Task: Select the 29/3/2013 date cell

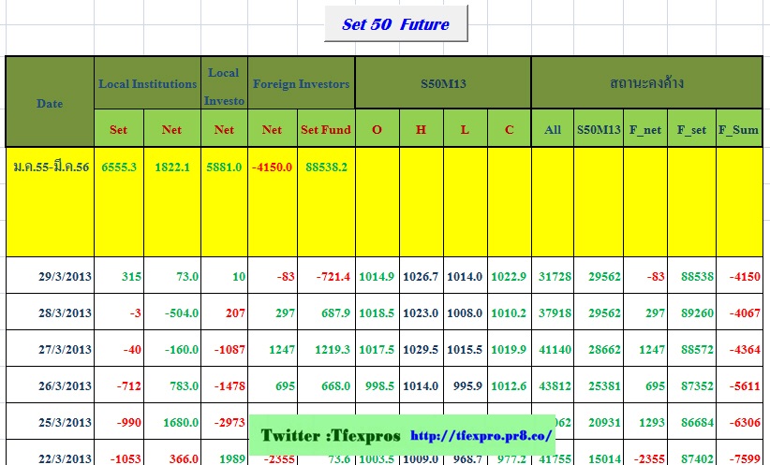Action: pyautogui.click(x=65, y=277)
